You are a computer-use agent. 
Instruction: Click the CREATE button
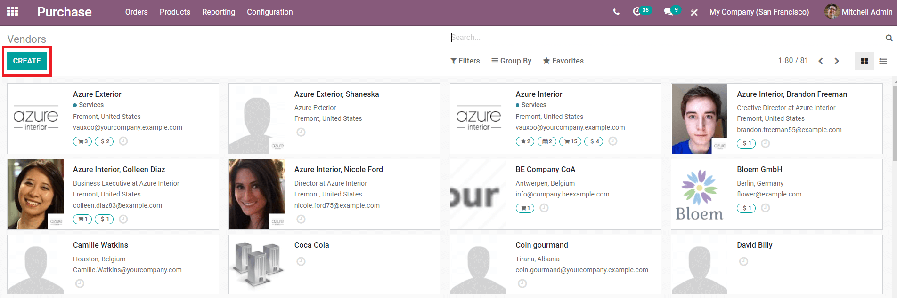tap(27, 61)
